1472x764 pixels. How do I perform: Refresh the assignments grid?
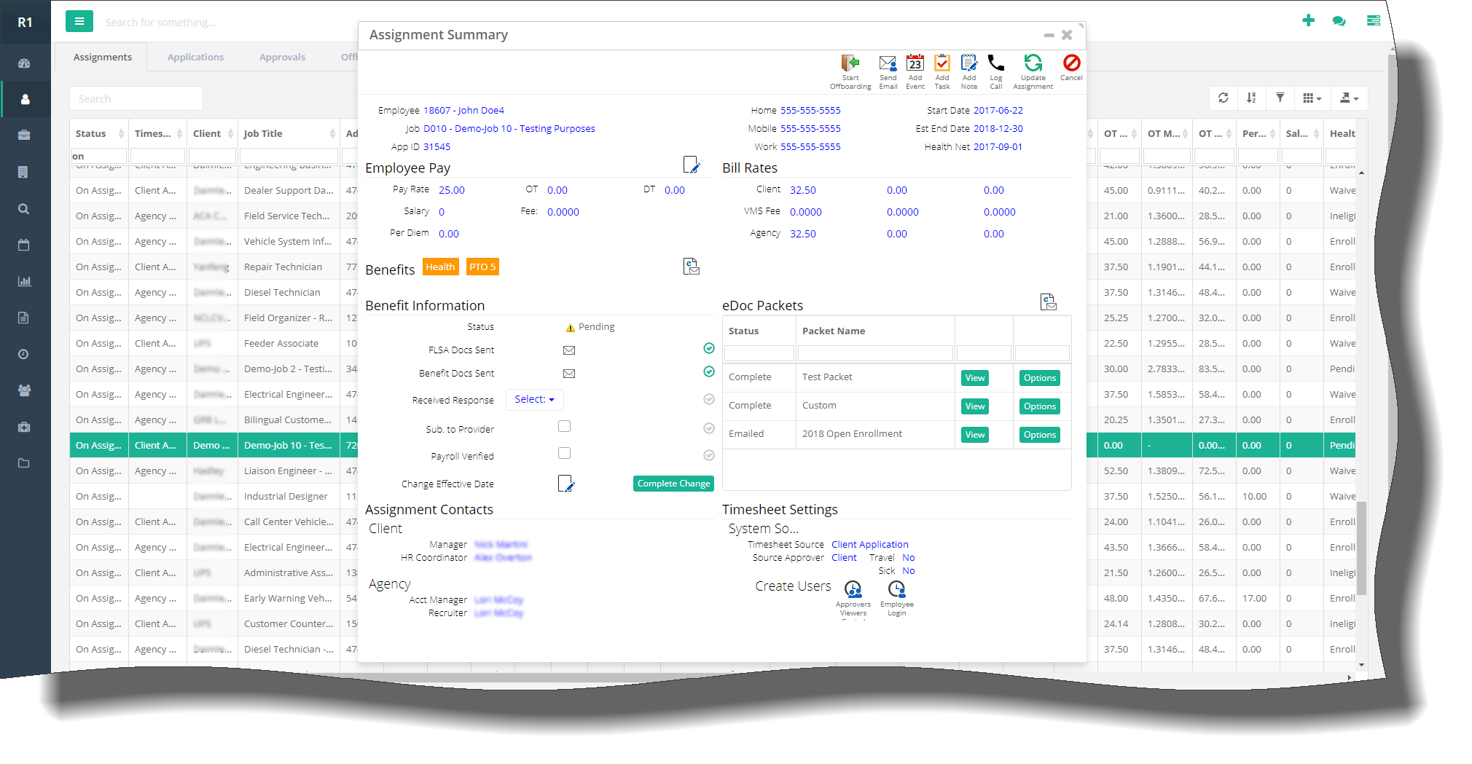(x=1224, y=98)
